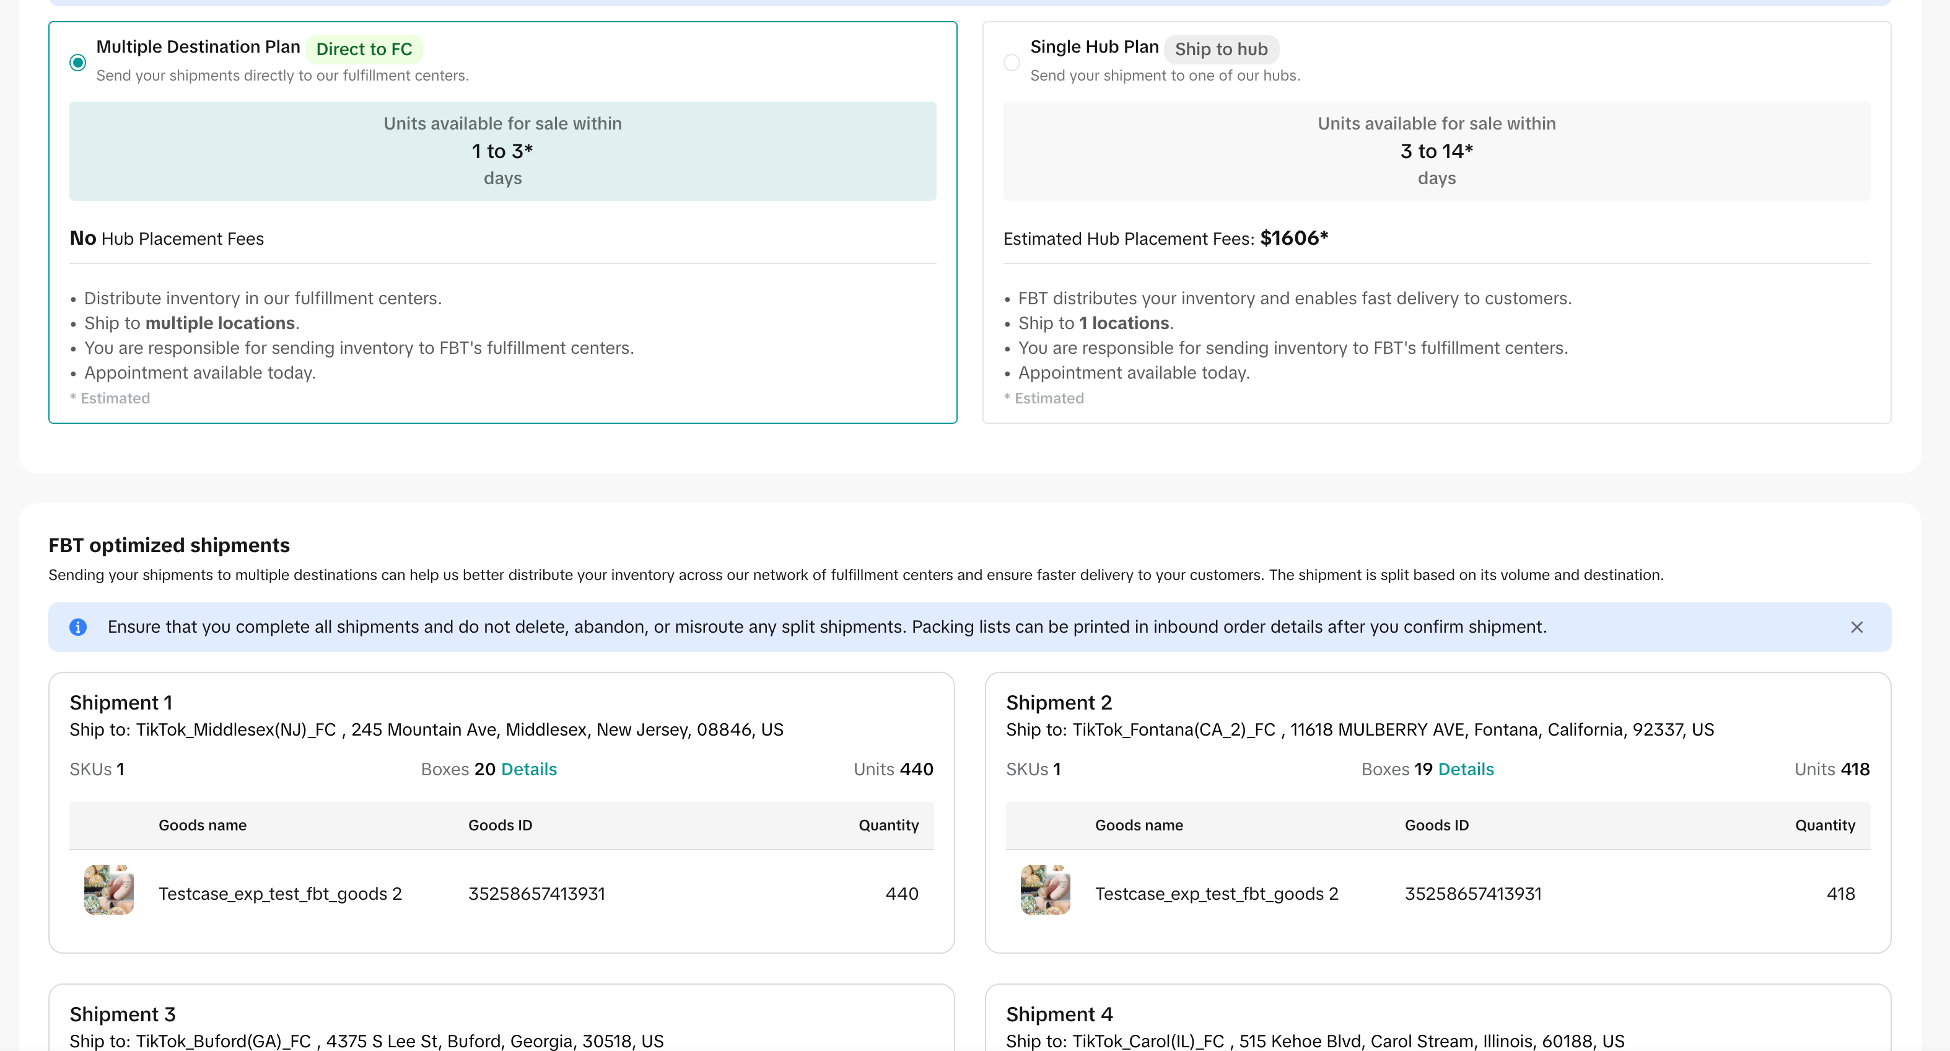Image resolution: width=1950 pixels, height=1051 pixels.
Task: Click the Goods name header in Shipment 2
Action: coord(1139,825)
